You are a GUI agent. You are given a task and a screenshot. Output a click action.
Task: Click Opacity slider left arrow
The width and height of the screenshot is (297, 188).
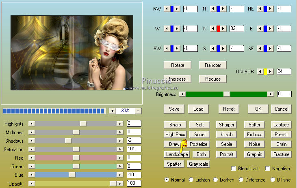(x=32, y=184)
